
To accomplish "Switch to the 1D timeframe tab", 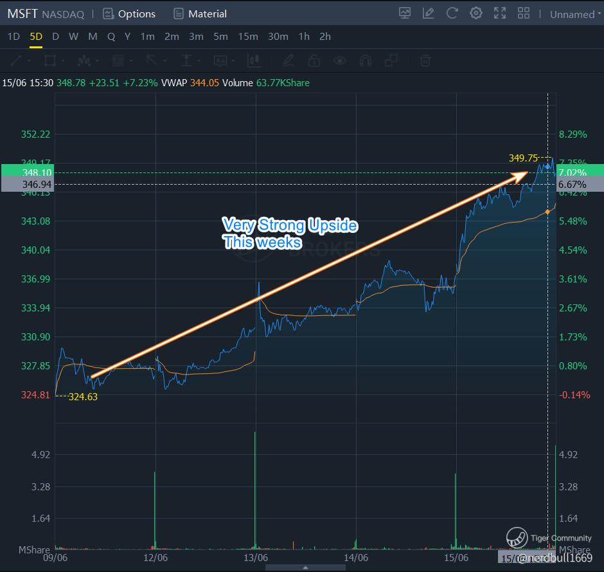I will pyautogui.click(x=13, y=37).
